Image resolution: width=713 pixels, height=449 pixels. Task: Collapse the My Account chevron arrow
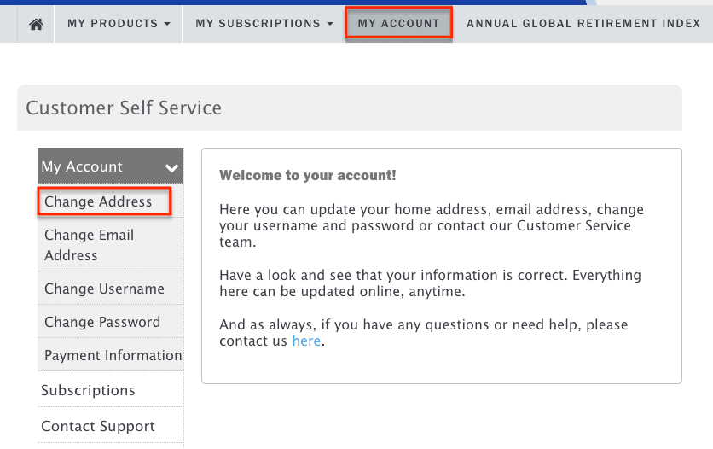(171, 168)
